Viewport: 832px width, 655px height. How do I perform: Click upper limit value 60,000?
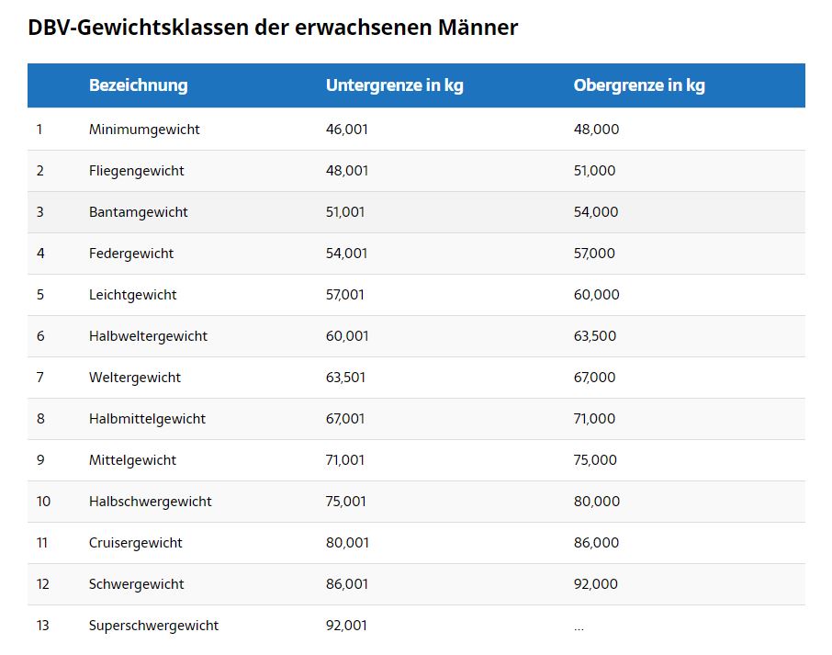[596, 295]
